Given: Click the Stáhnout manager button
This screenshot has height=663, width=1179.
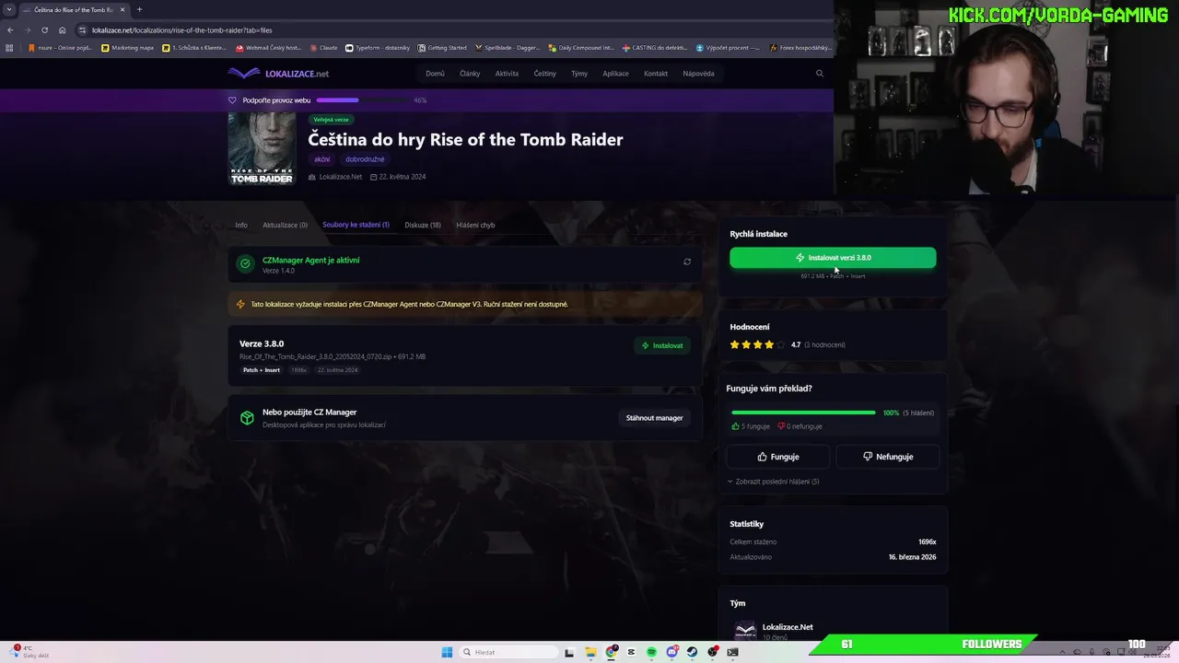Looking at the screenshot, I should [654, 418].
